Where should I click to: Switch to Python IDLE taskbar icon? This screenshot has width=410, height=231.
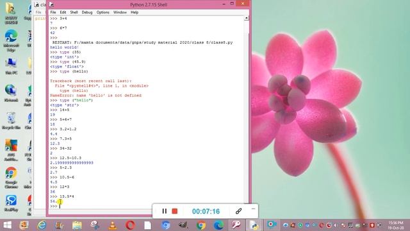point(254,225)
